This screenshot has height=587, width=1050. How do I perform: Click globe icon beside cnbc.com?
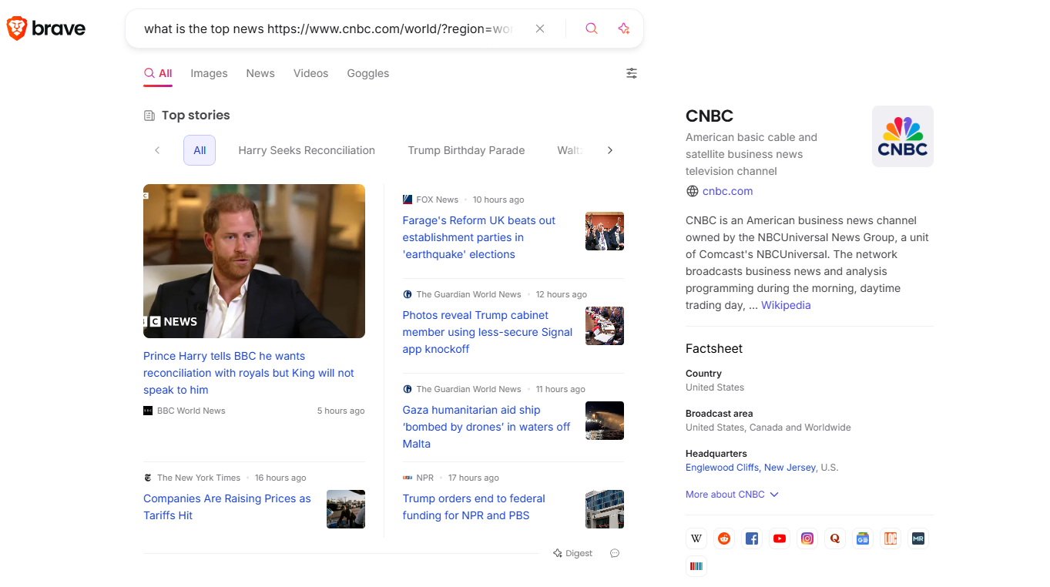point(693,191)
